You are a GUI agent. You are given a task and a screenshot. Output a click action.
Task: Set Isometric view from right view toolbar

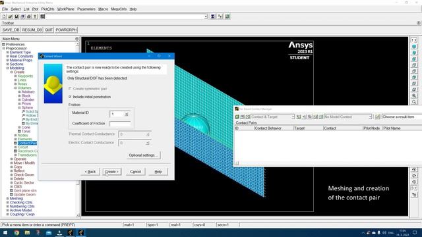[x=414, y=47]
